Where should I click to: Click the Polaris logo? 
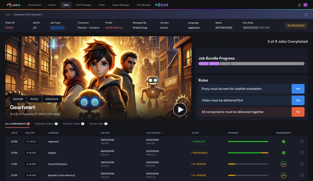13,5
